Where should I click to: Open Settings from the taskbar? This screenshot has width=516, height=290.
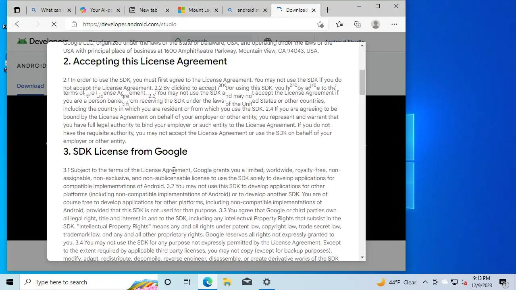267,282
